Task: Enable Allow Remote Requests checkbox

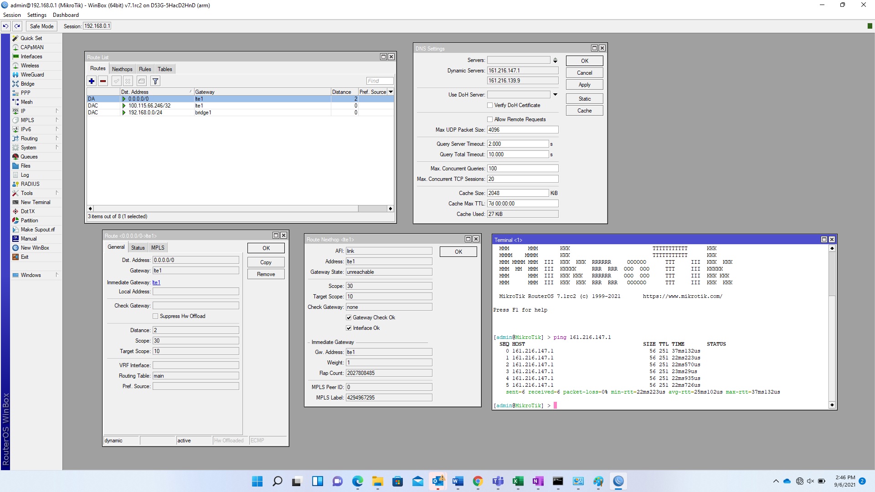Action: pyautogui.click(x=490, y=119)
